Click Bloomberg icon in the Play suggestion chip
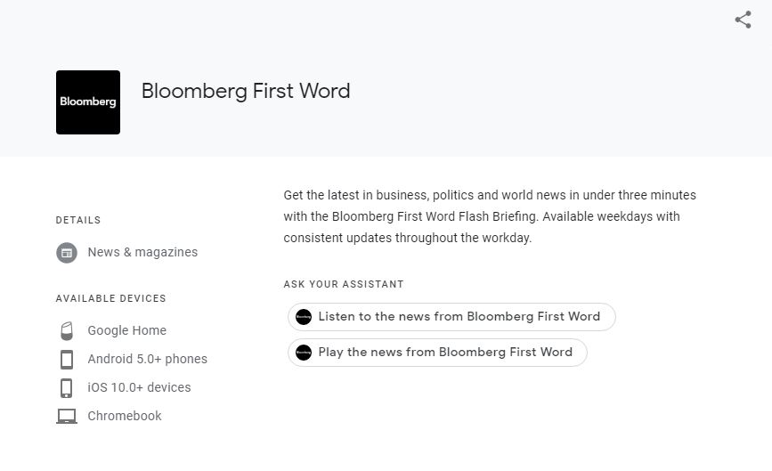Image resolution: width=772 pixels, height=471 pixels. [x=304, y=353]
